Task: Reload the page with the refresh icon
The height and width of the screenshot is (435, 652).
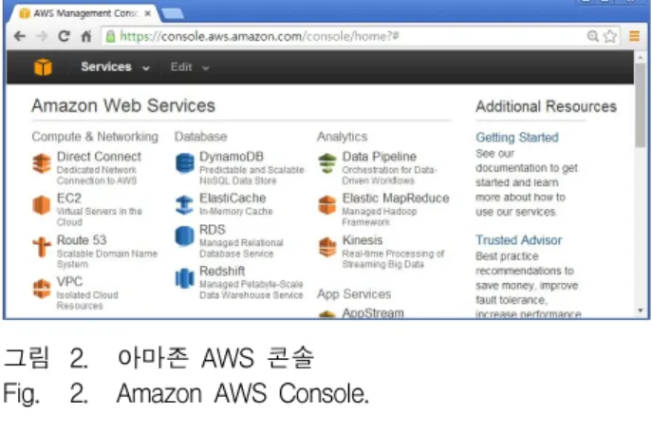Action: [x=64, y=36]
